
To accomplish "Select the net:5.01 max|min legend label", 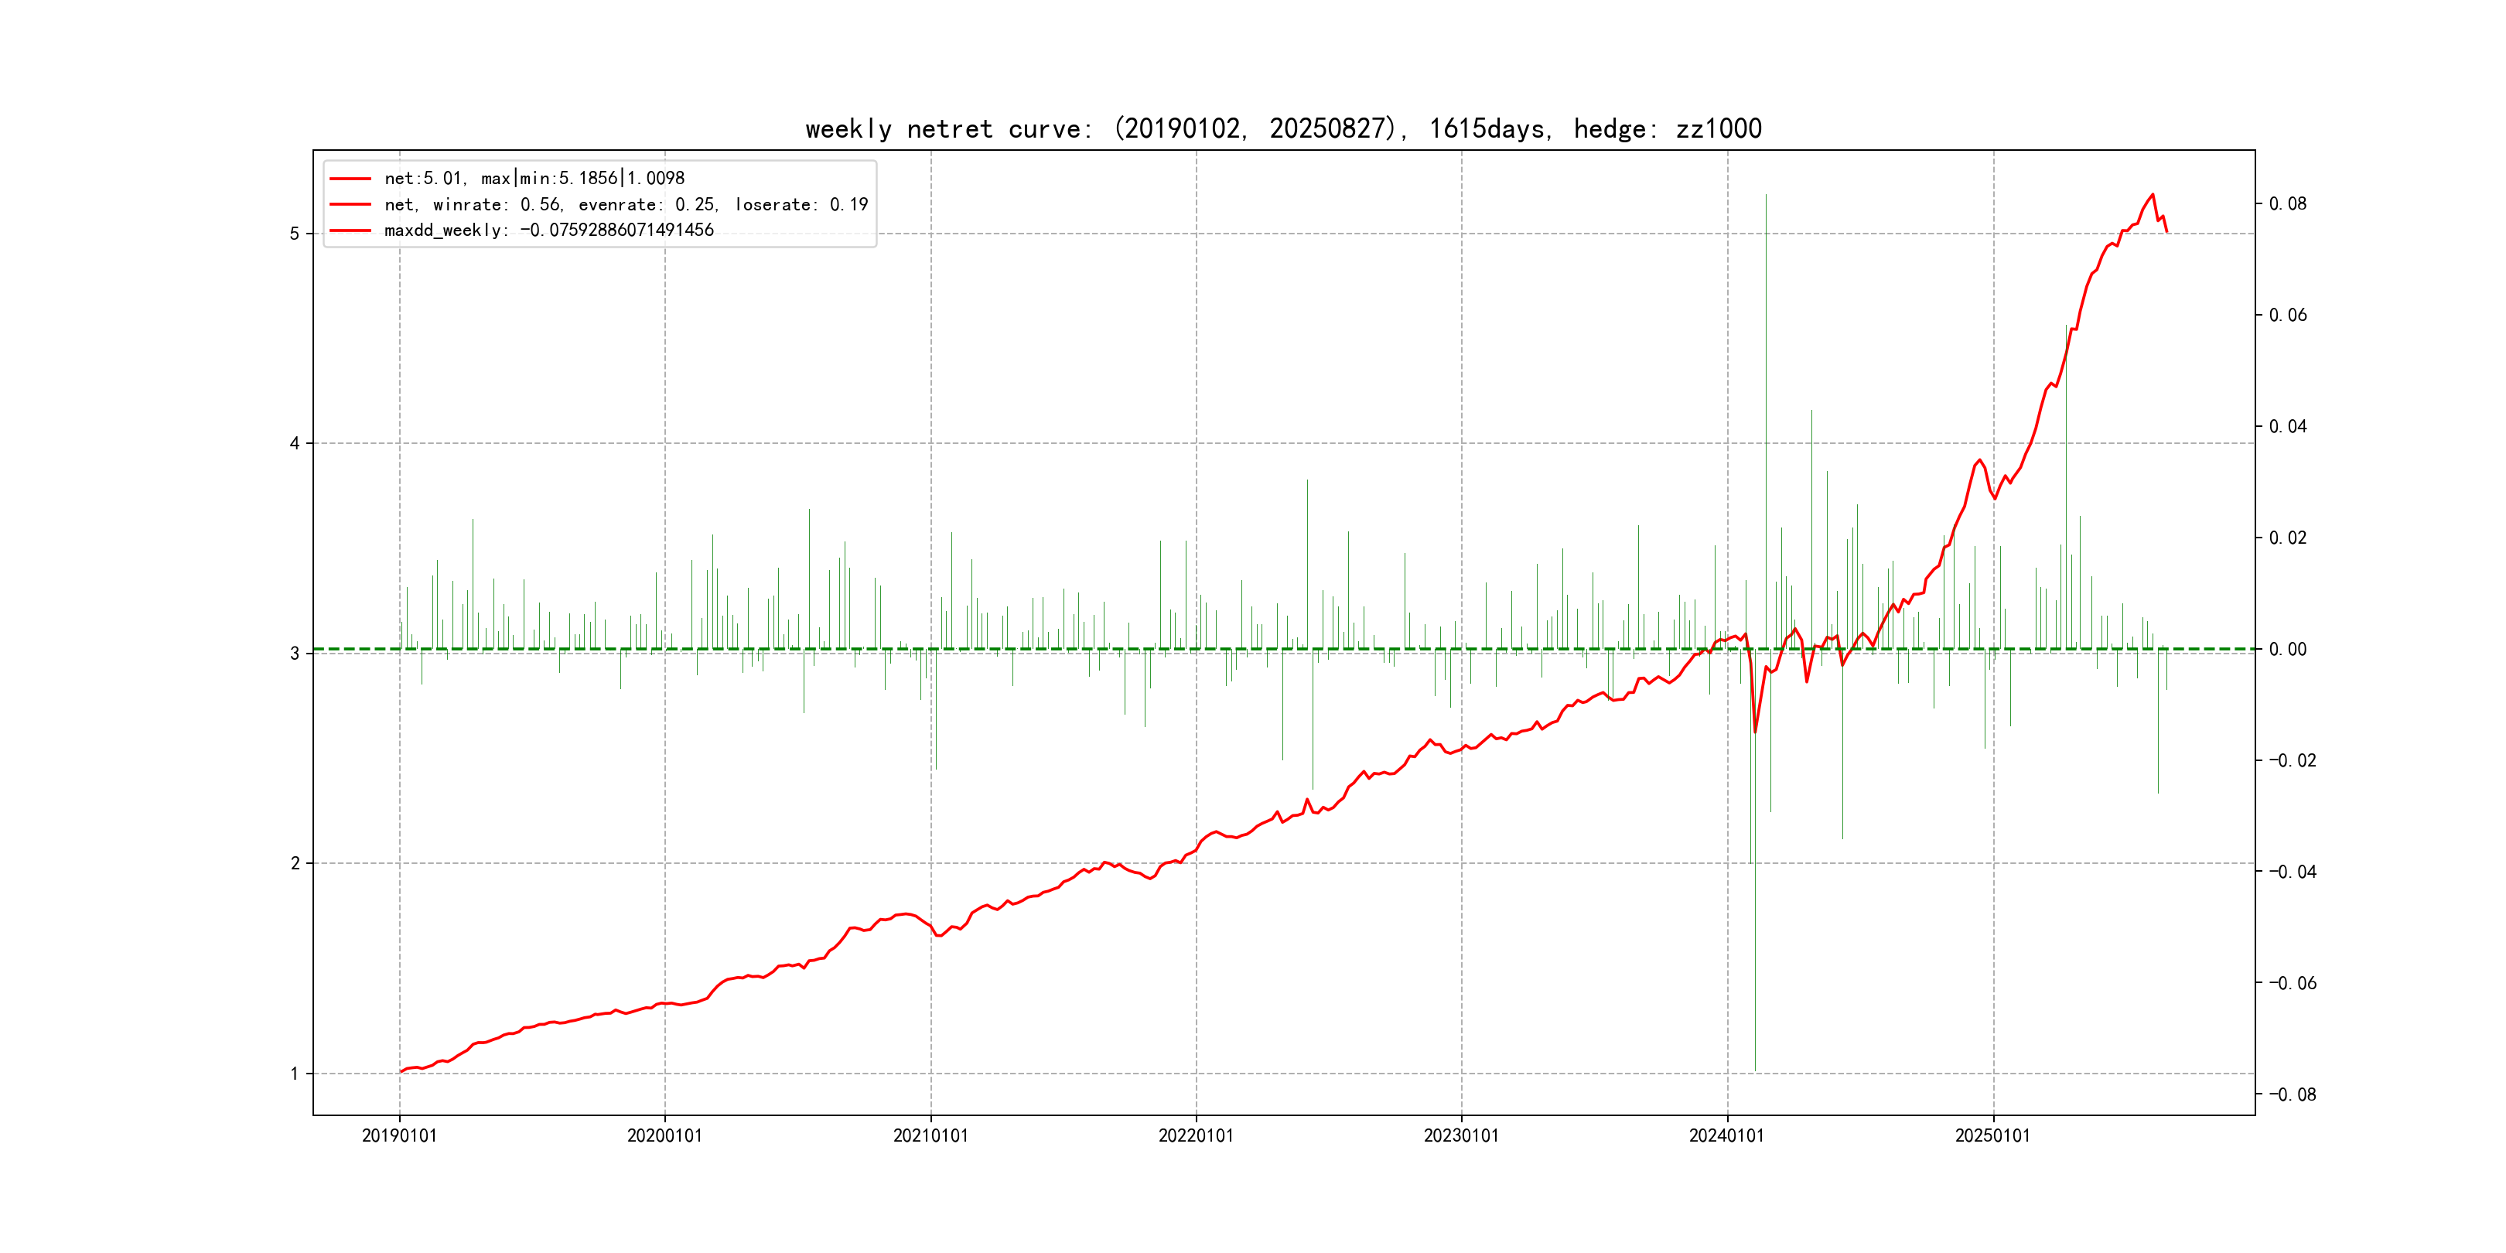I will (534, 178).
